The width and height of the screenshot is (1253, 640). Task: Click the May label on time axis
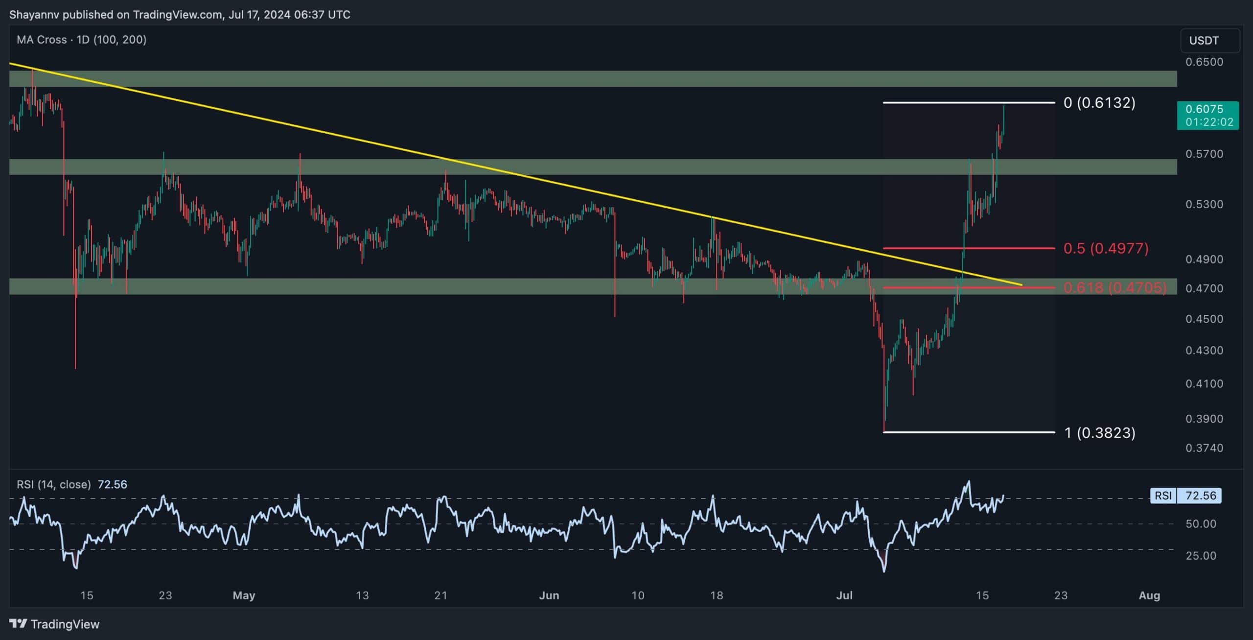244,595
